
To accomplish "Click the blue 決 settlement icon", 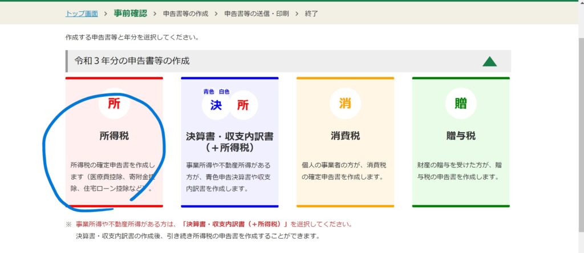I will pyautogui.click(x=216, y=105).
